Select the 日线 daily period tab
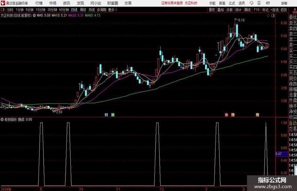The width and height of the screenshot is (297, 191). [x=74, y=10]
